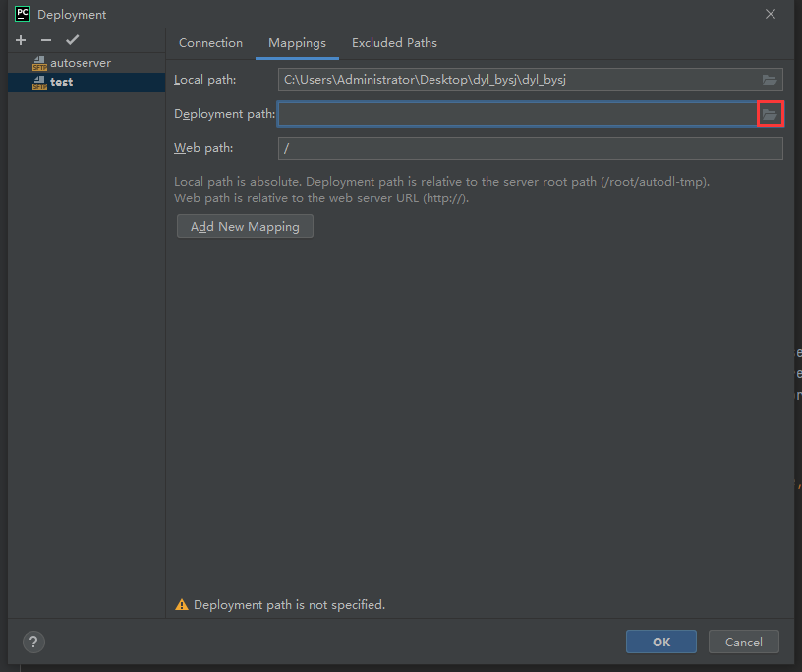Set test as the default server
This screenshot has width=802, height=672.
71,40
